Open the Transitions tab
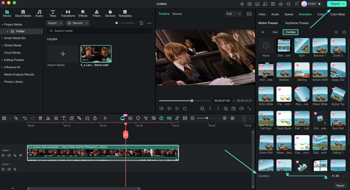This screenshot has width=350, height=190. (68, 14)
